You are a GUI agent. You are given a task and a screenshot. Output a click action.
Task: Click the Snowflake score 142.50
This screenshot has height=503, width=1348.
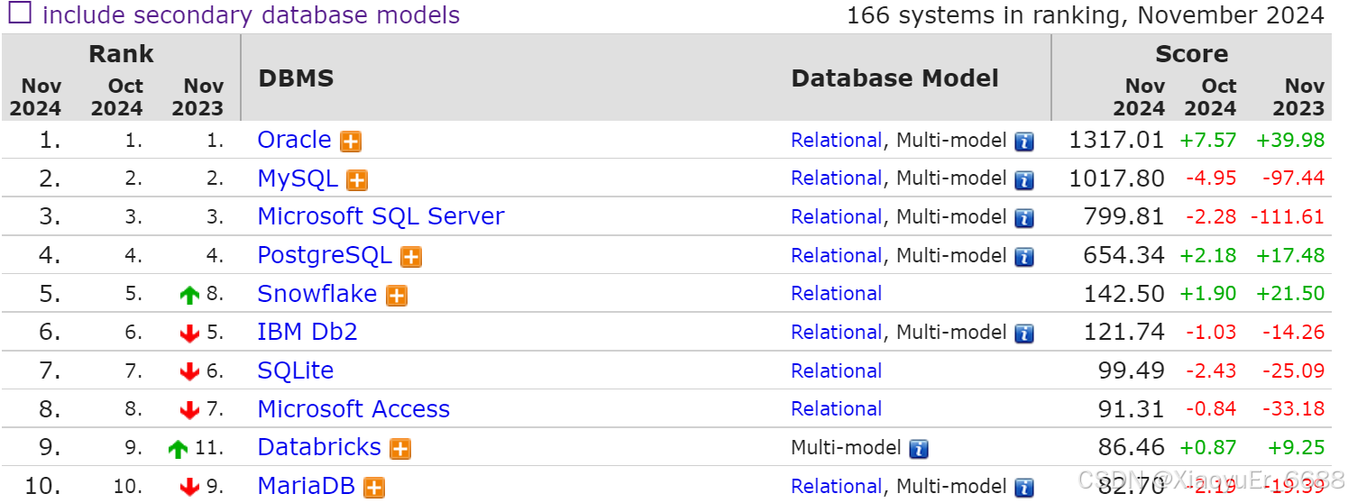(1123, 294)
